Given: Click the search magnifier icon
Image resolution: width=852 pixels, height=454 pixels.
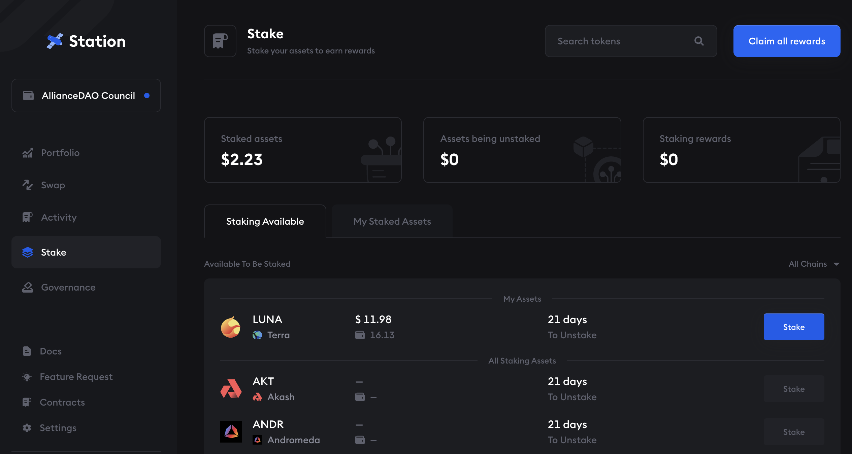Looking at the screenshot, I should (x=699, y=41).
